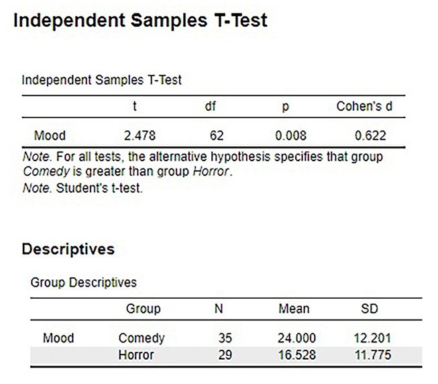Select the Group Descriptives table title
This screenshot has width=438, height=384.
[83, 283]
